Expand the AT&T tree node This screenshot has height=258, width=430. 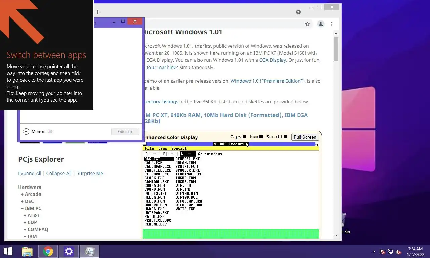pos(32,215)
